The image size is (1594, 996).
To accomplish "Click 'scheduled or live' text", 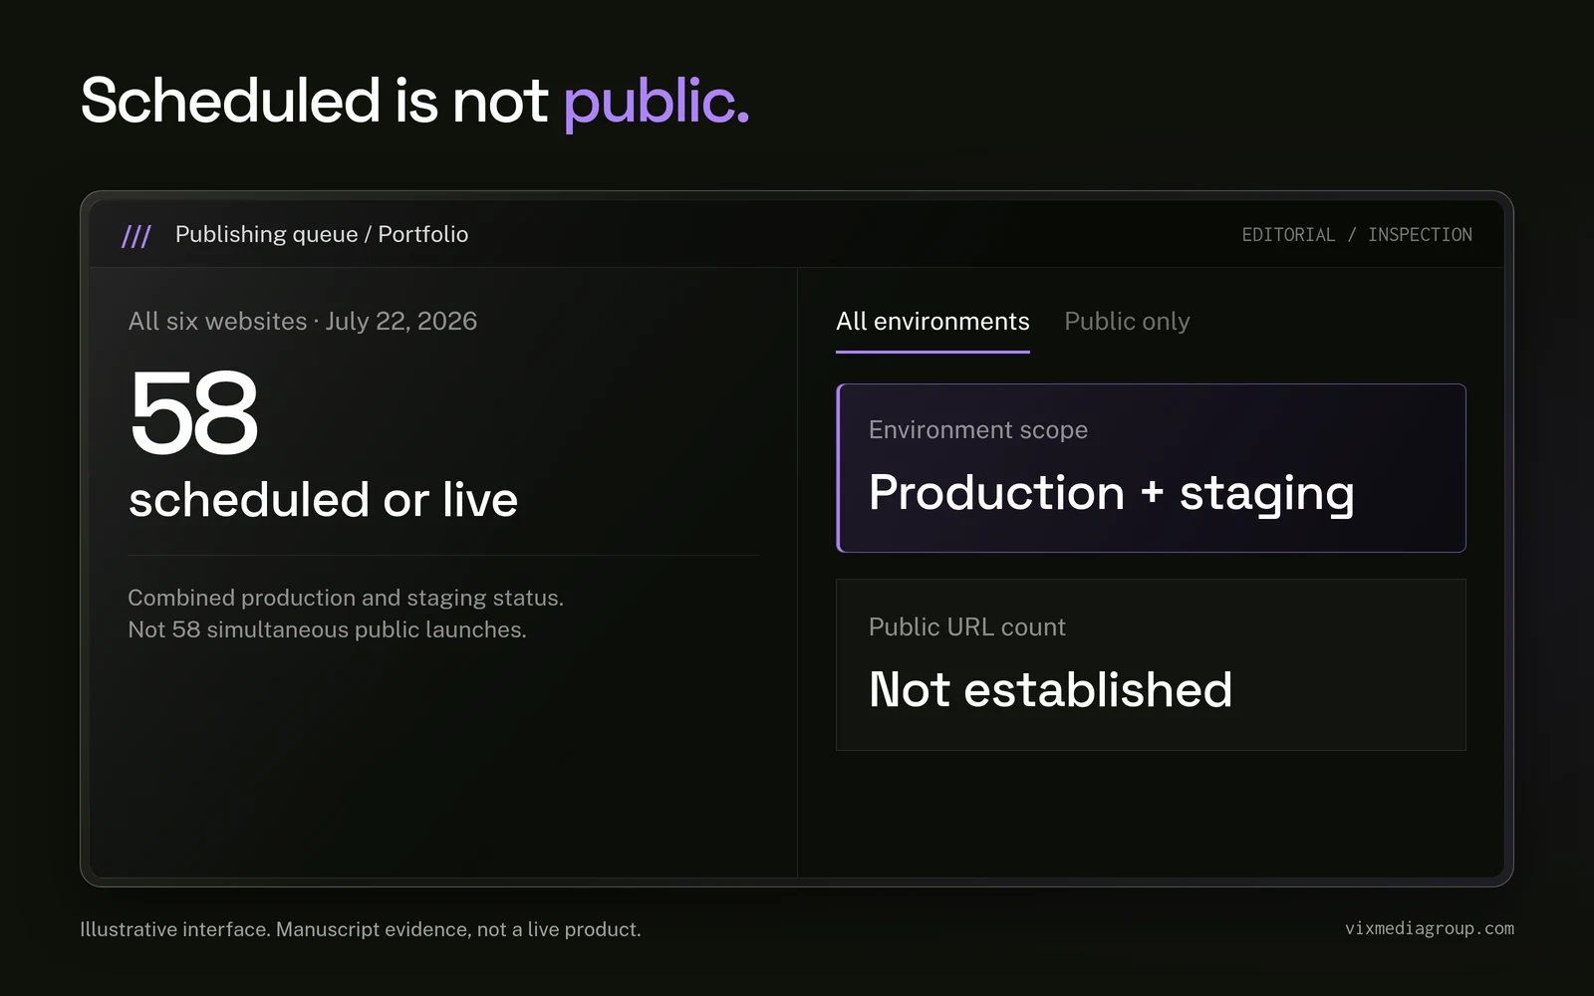I will click(323, 500).
